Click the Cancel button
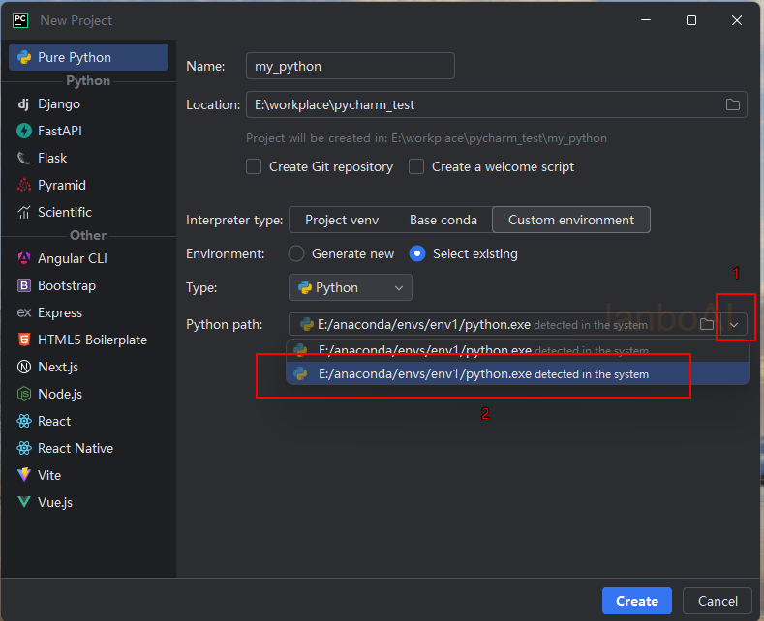The width and height of the screenshot is (764, 621). coord(718,601)
